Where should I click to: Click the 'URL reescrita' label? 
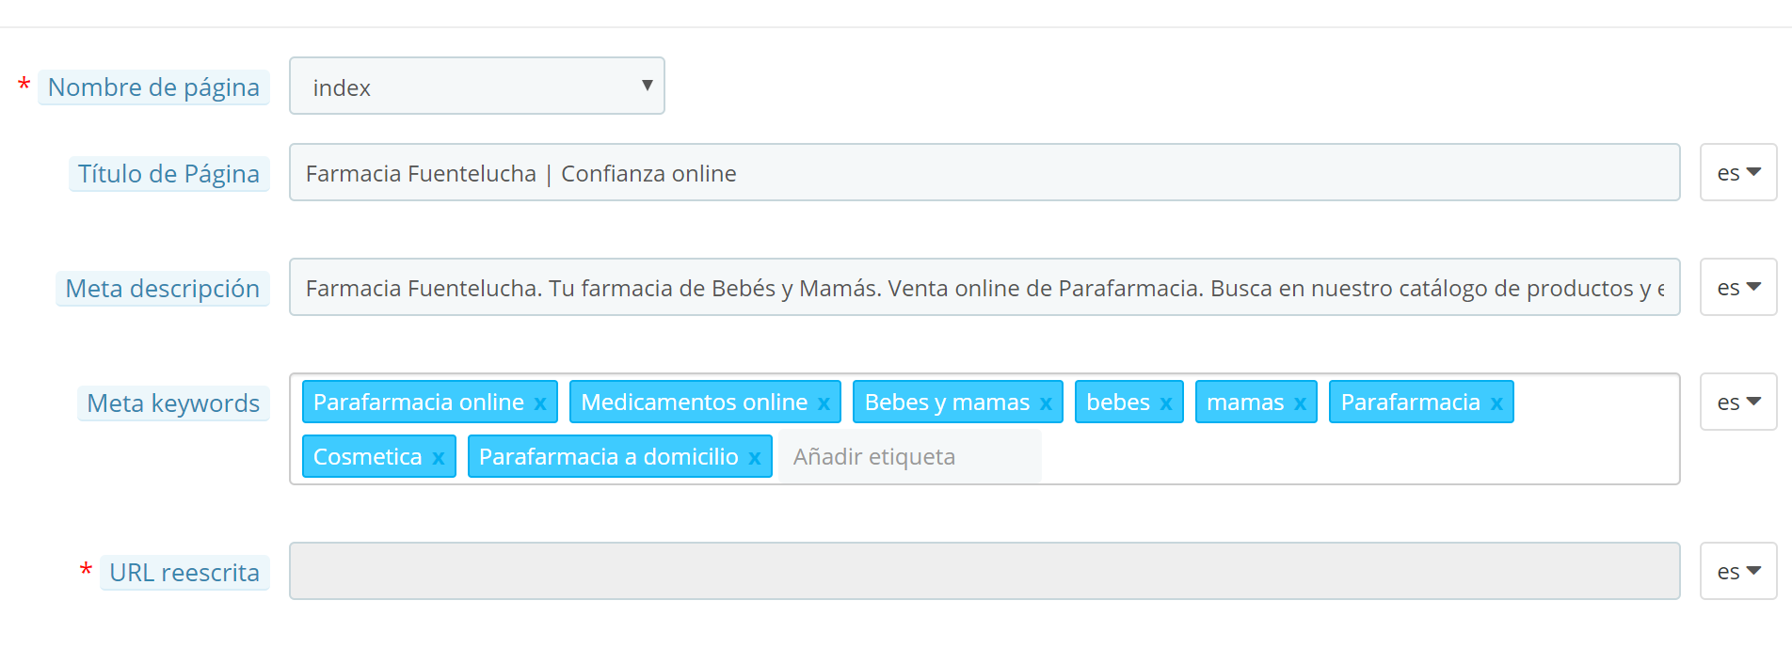click(184, 573)
